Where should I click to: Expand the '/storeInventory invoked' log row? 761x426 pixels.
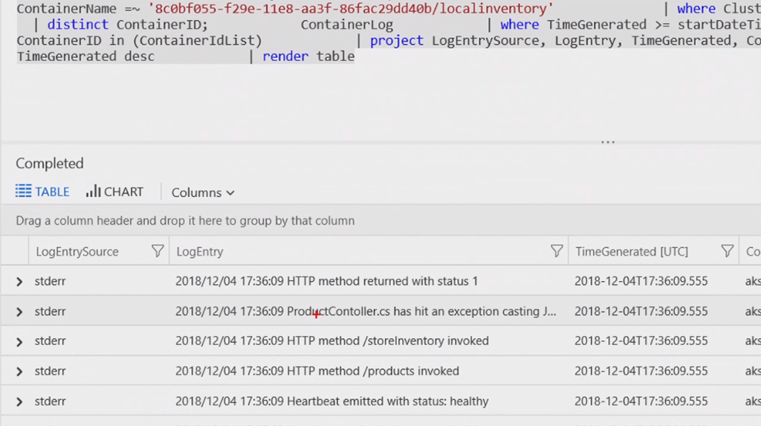click(19, 342)
